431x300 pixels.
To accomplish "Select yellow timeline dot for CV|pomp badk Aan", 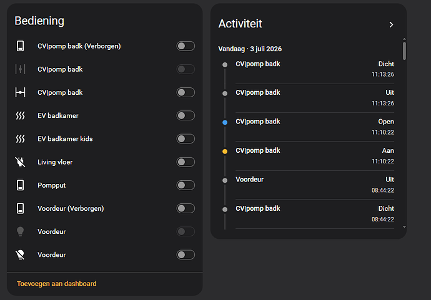I will point(225,151).
